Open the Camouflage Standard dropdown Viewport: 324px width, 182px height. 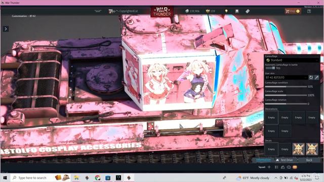click(x=292, y=60)
